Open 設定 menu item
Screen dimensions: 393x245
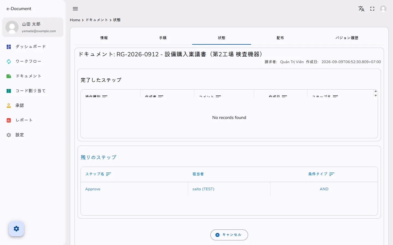(x=33, y=135)
